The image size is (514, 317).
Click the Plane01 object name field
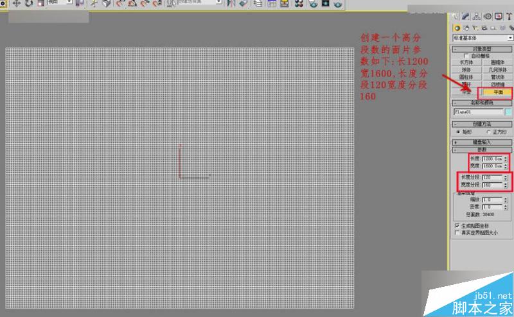[x=478, y=112]
